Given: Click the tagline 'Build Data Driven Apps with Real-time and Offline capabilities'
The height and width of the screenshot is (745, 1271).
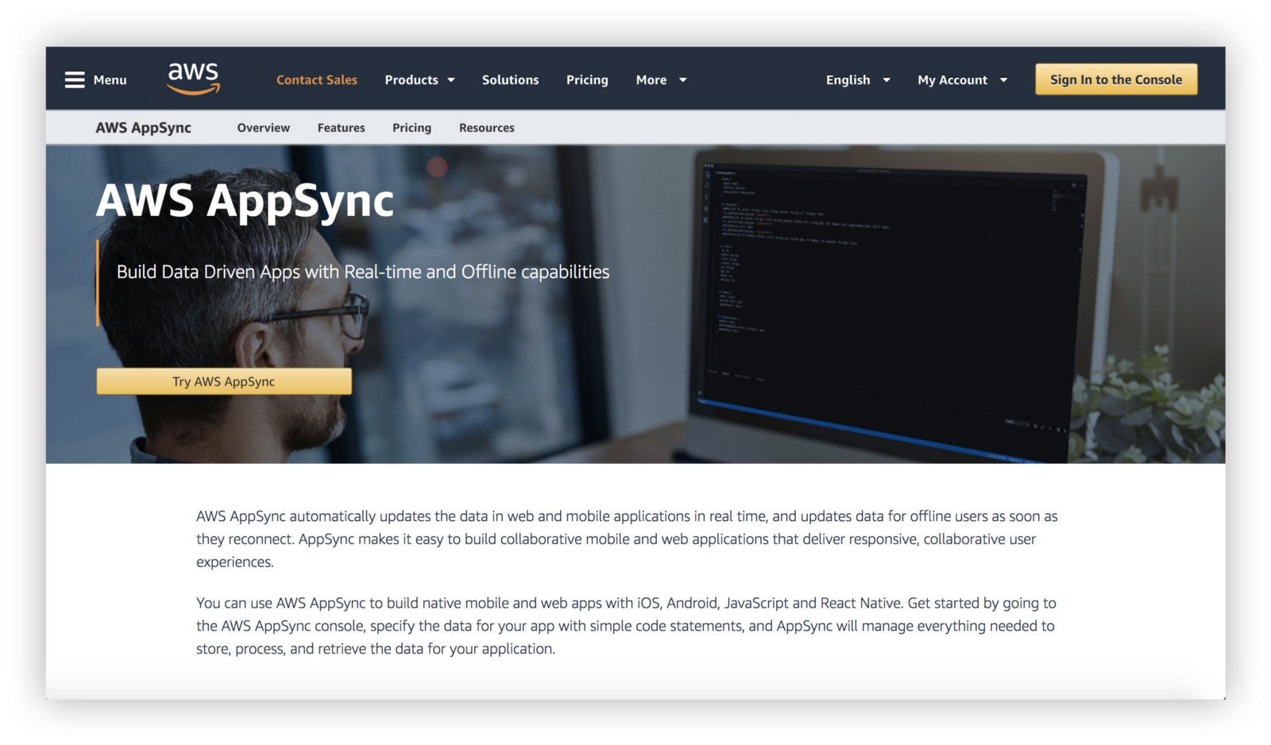Looking at the screenshot, I should [363, 272].
